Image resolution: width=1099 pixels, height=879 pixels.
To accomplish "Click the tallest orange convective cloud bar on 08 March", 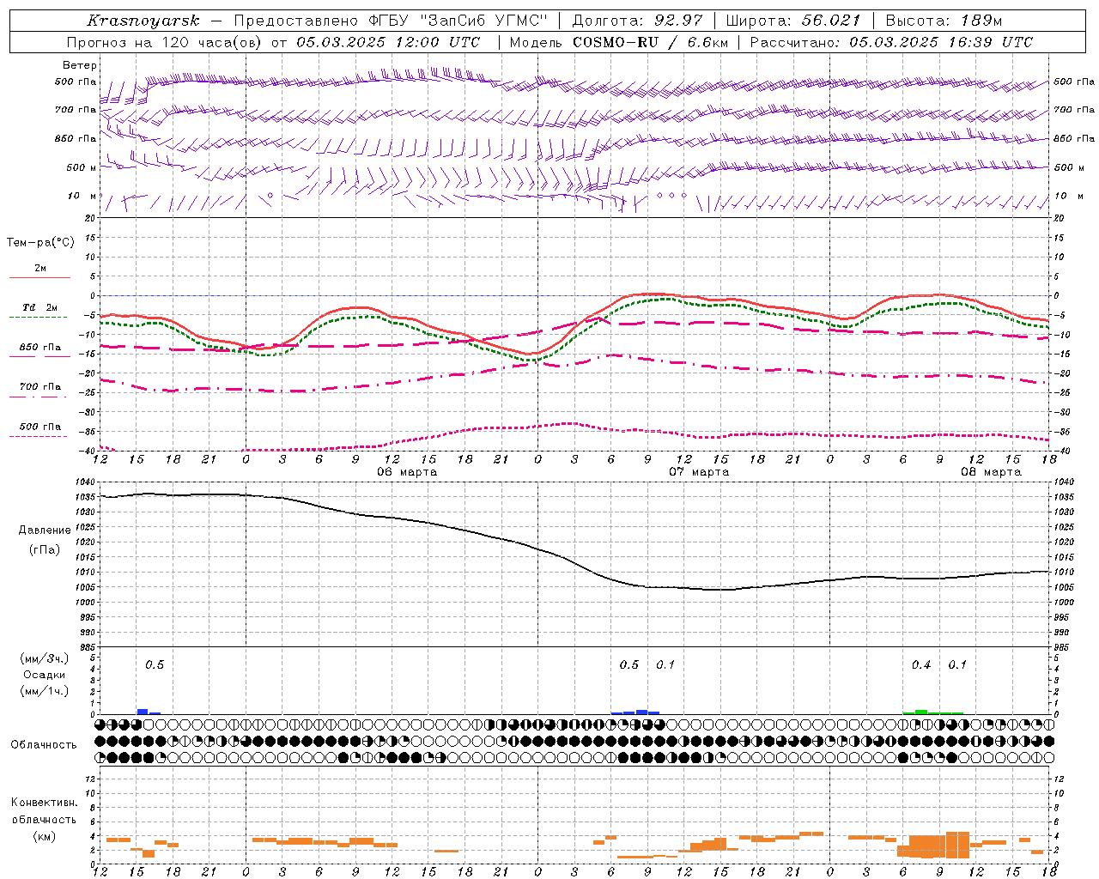I will 957,845.
